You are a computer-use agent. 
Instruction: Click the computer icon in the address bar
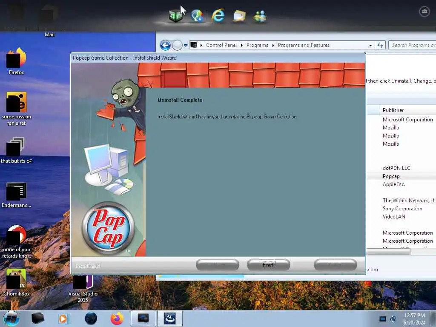194,45
